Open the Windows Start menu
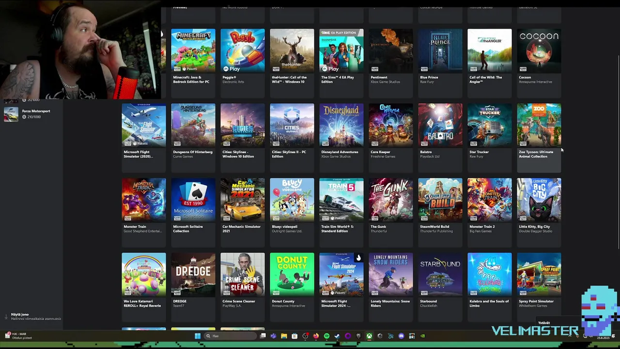The height and width of the screenshot is (349, 620). (x=198, y=336)
